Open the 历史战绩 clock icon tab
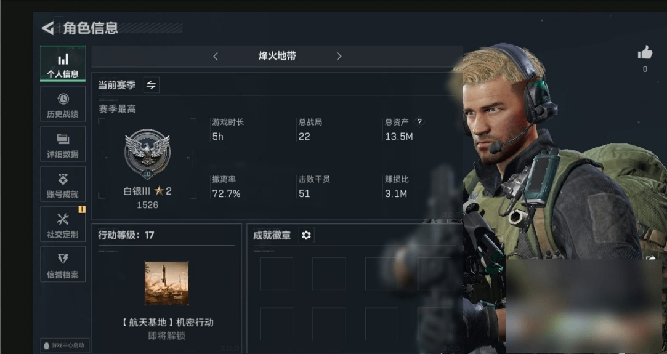The width and height of the screenshot is (667, 354). tap(63, 104)
